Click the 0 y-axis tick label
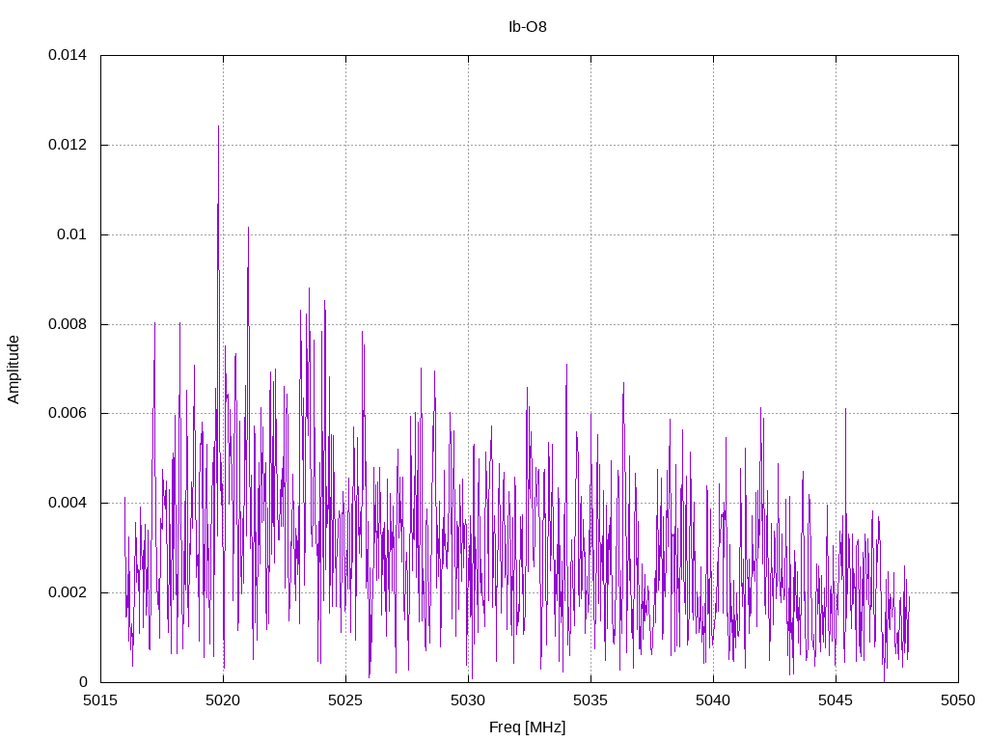Screen dimensions: 988x741 point(83,682)
